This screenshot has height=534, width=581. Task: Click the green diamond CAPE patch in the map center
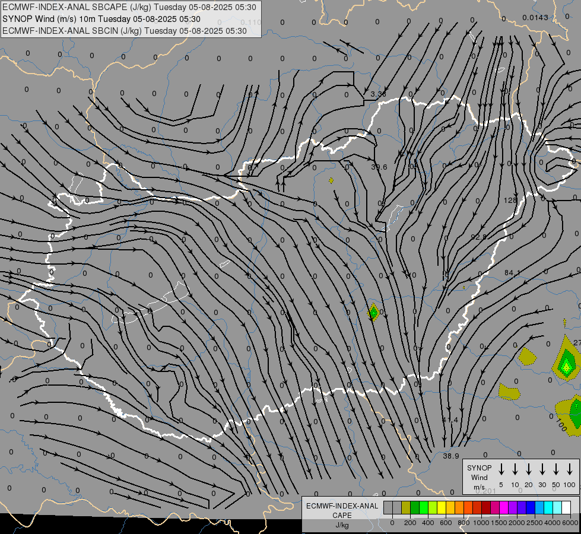373,313
